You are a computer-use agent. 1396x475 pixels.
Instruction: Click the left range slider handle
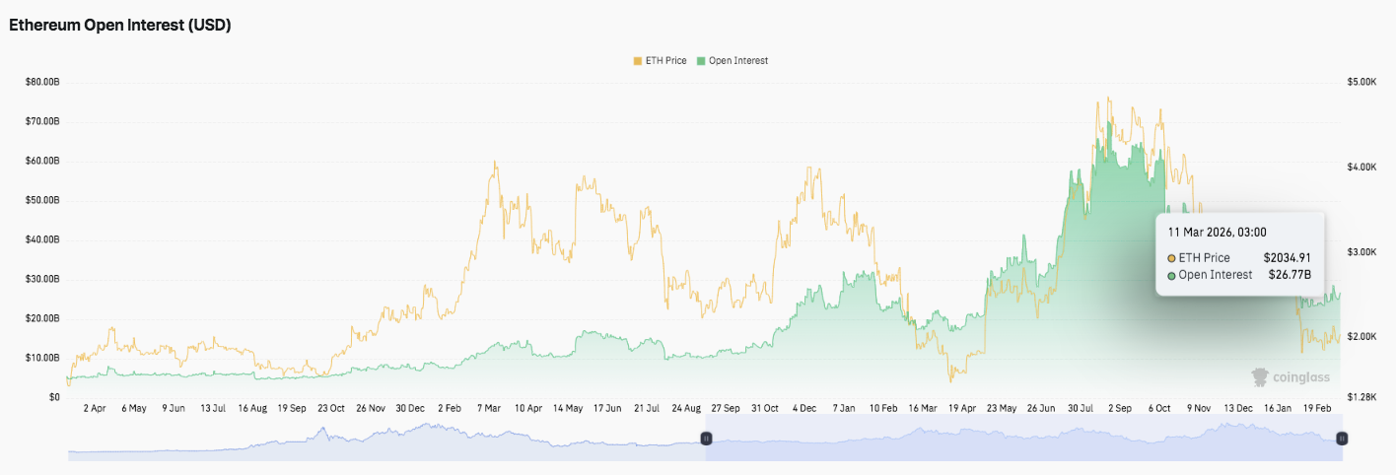(706, 438)
